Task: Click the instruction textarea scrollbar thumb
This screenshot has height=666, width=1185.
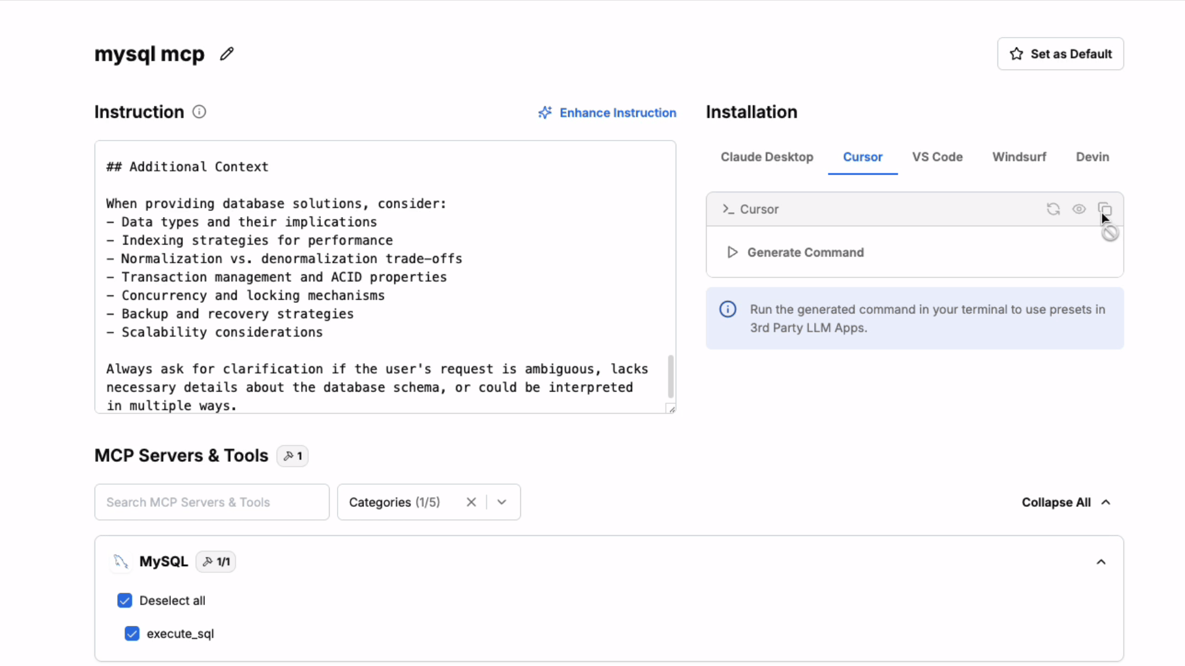Action: tap(671, 376)
